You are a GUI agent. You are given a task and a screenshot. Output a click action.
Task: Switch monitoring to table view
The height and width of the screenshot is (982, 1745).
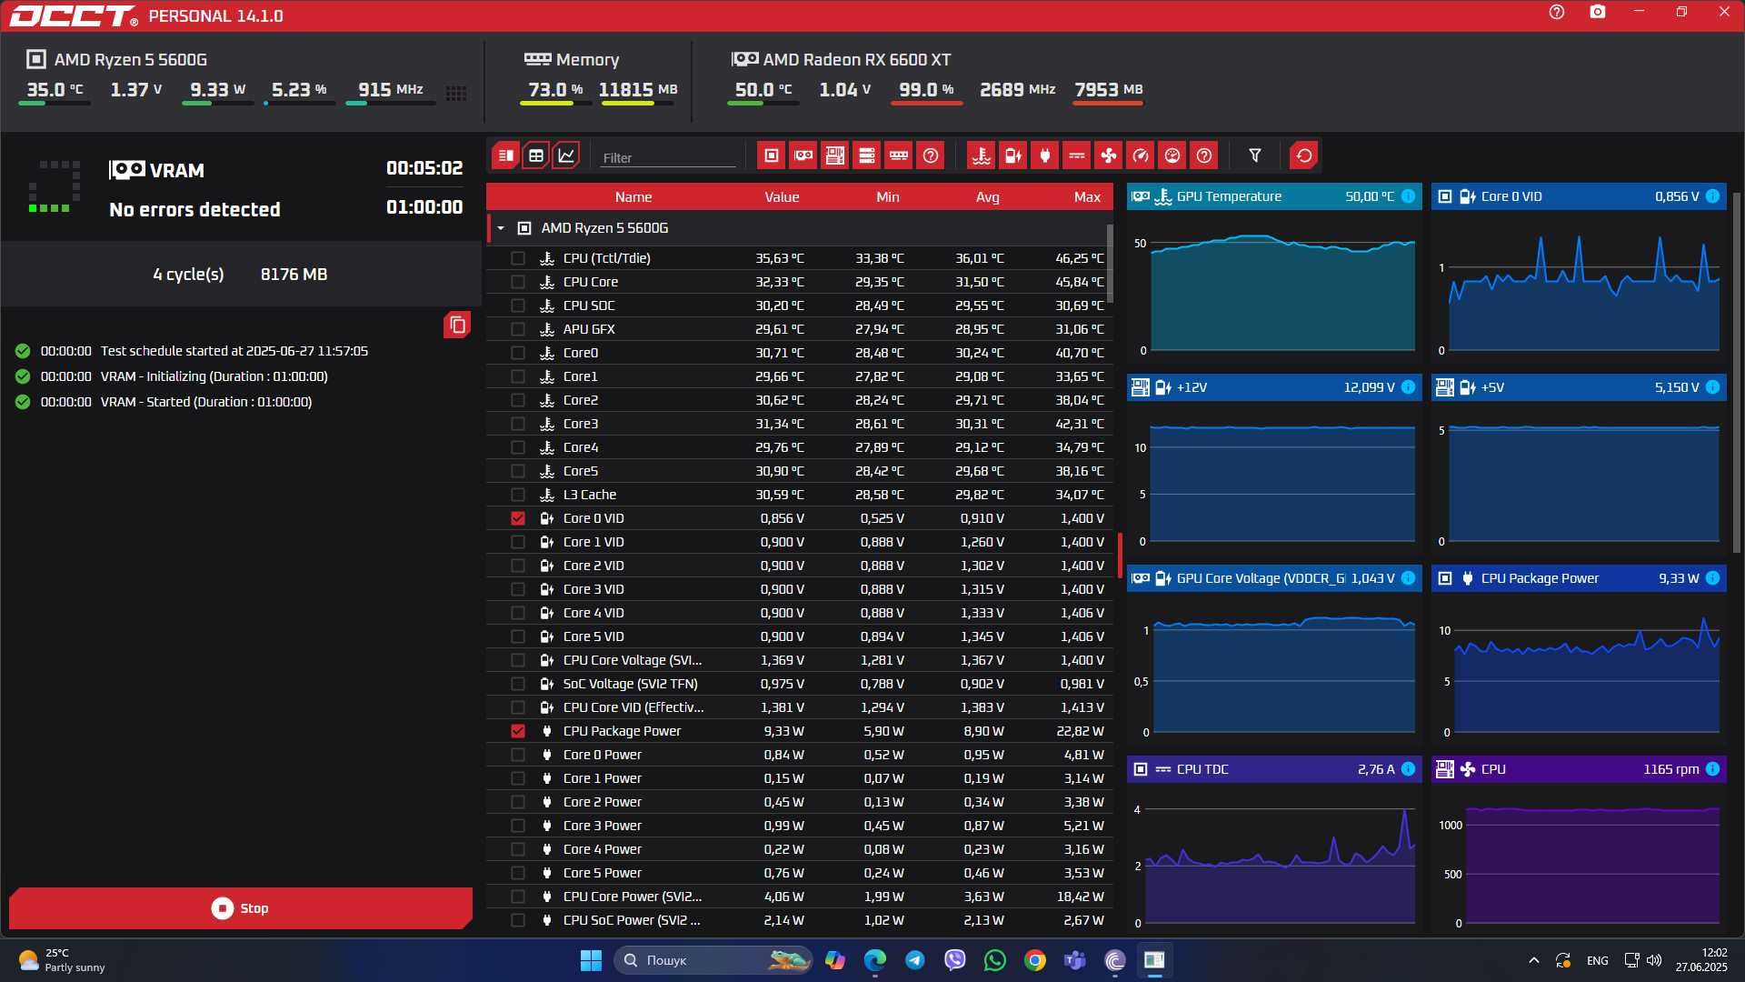point(536,155)
